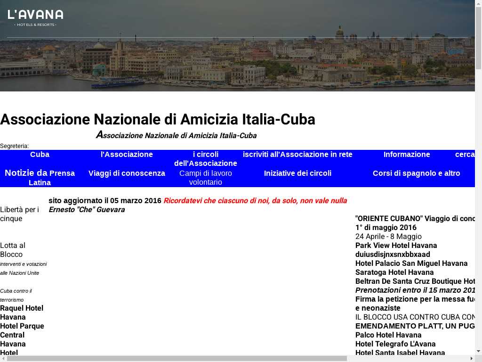Click the horizontal scrollbar right arrow
The image size is (482, 362).
coord(471,359)
